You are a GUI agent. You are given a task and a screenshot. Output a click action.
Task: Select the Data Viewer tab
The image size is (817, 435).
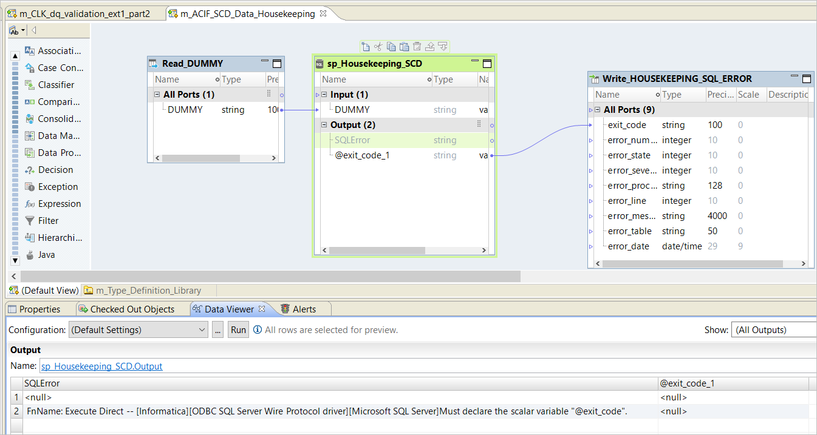tap(229, 309)
